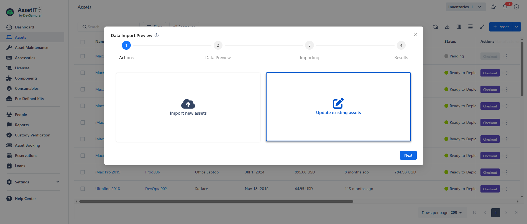Tick the checkbox for Ultrafine 2018 row

coord(83,189)
